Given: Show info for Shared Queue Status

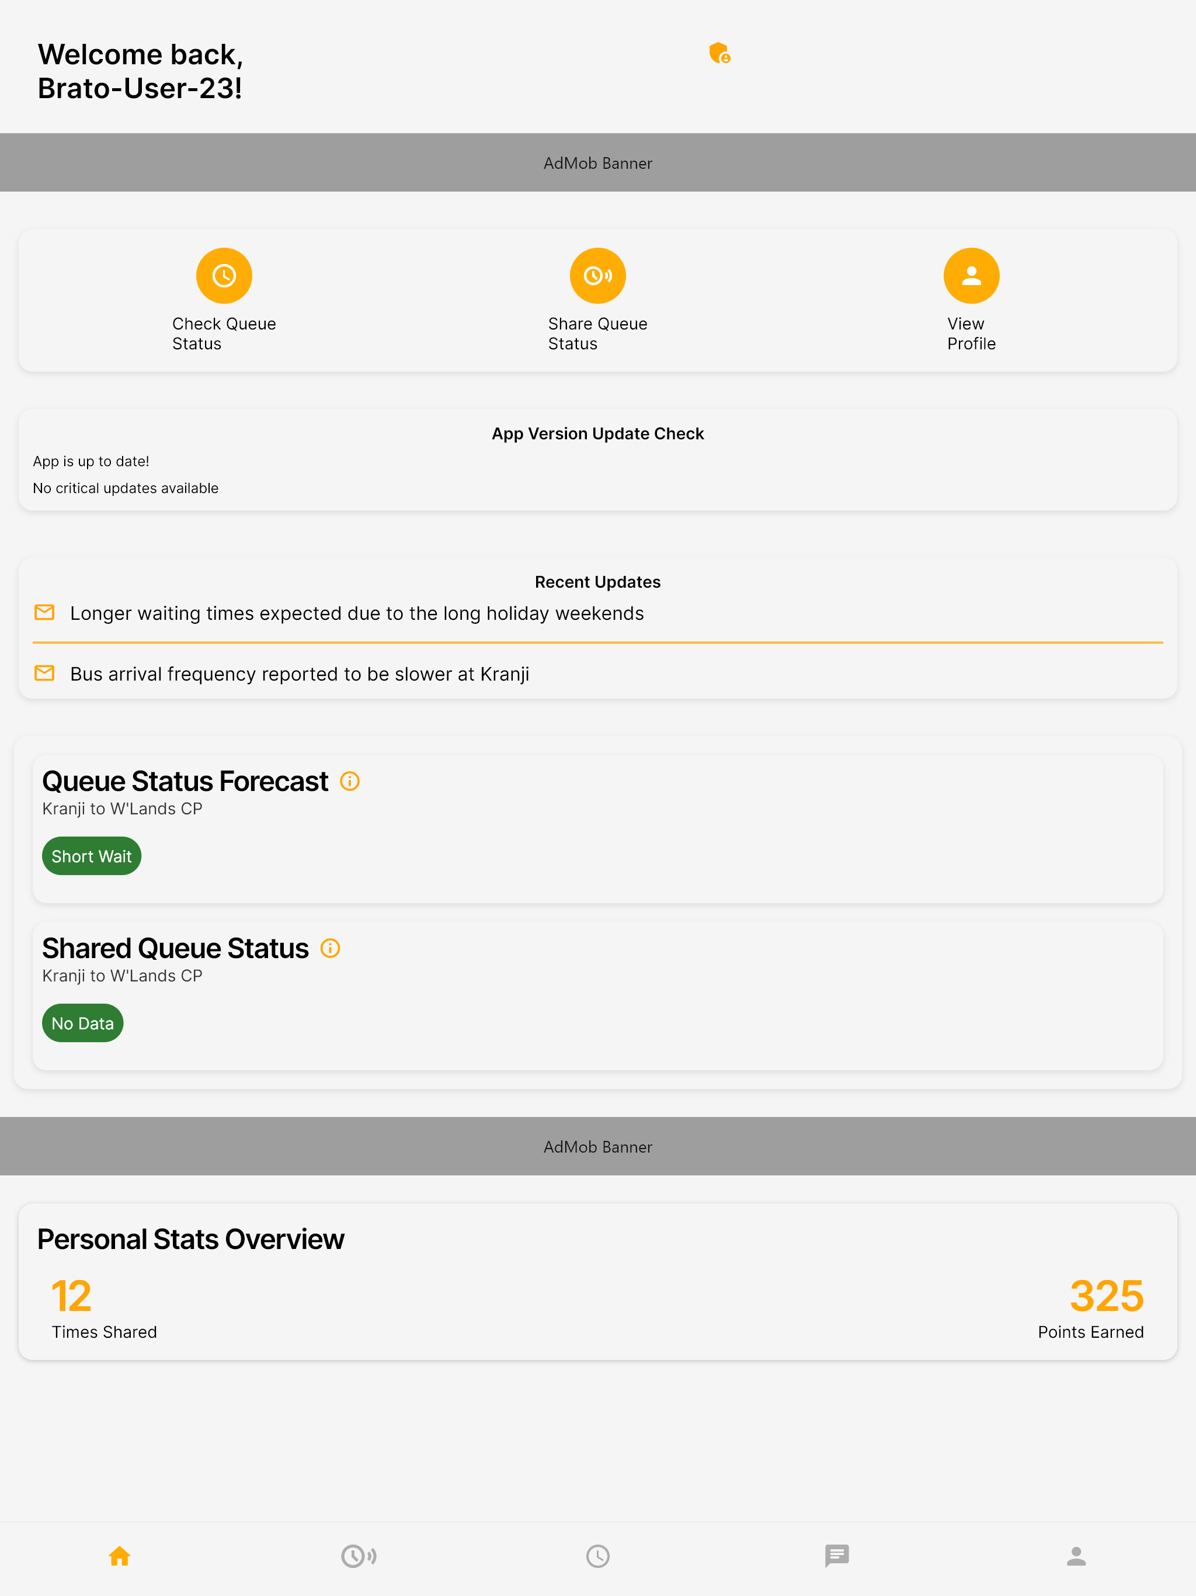Looking at the screenshot, I should [331, 948].
